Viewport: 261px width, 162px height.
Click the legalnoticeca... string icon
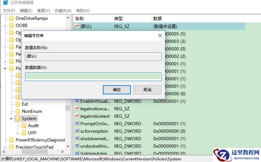pyautogui.click(x=77, y=108)
